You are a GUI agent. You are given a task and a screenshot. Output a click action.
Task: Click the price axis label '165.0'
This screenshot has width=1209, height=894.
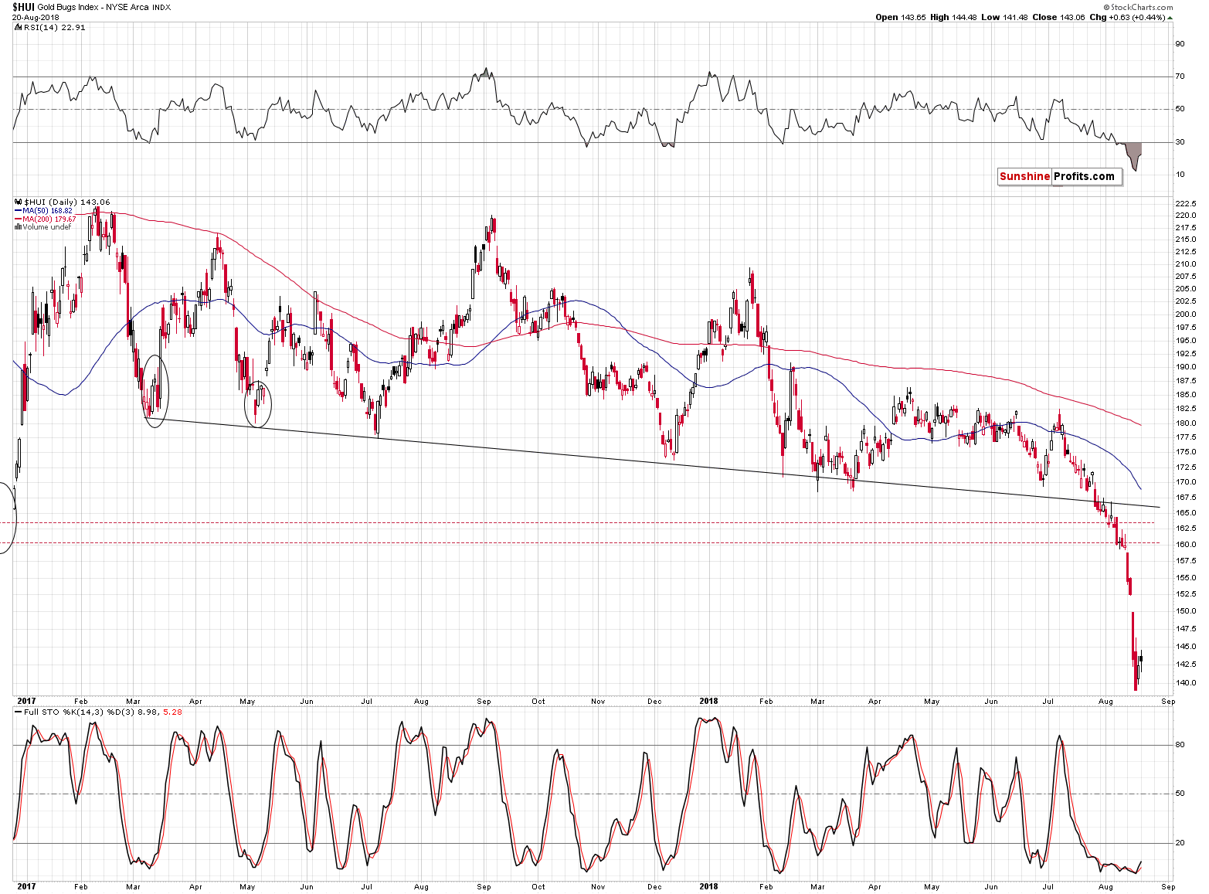1186,513
